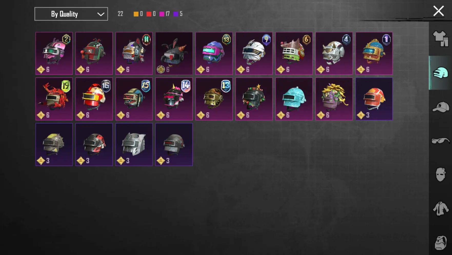Close the inventory screen with X
452x255 pixels.
coord(438,11)
